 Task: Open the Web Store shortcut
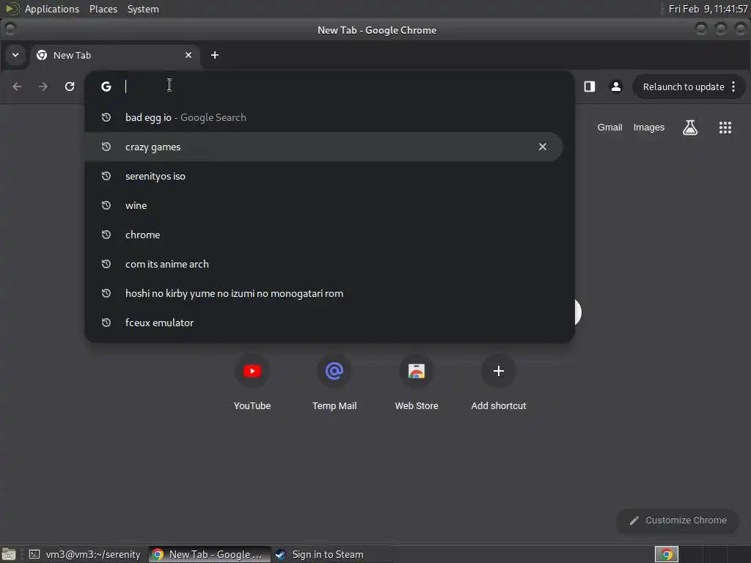click(417, 383)
